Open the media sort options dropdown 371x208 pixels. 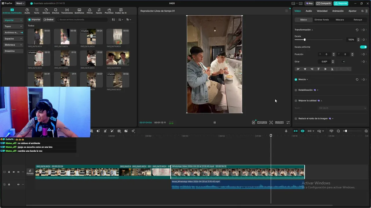coord(121,20)
